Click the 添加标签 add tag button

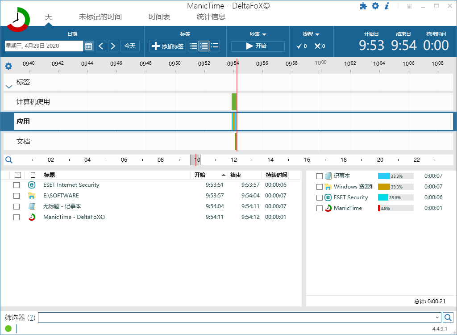click(168, 46)
